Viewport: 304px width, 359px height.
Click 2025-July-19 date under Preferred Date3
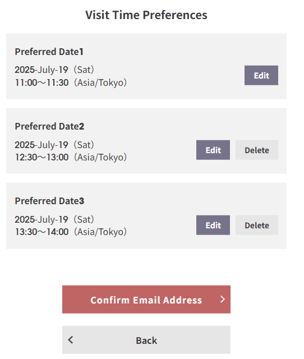[x=42, y=219]
